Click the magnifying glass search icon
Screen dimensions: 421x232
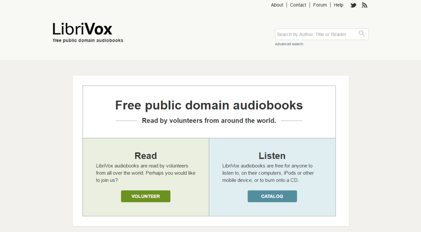(362, 34)
